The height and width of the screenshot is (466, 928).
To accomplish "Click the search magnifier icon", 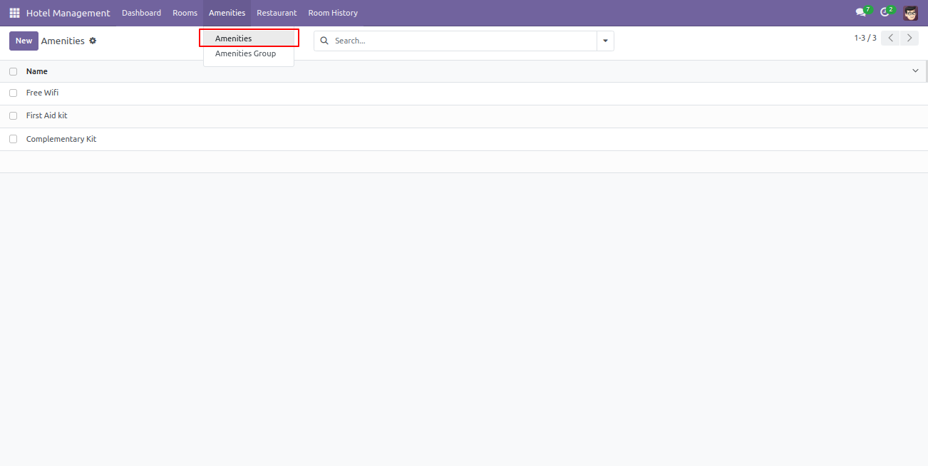I will 324,41.
